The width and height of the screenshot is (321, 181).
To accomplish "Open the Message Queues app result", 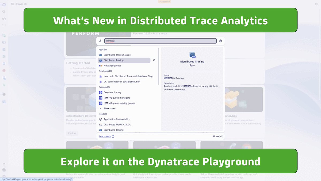I will [112, 65].
